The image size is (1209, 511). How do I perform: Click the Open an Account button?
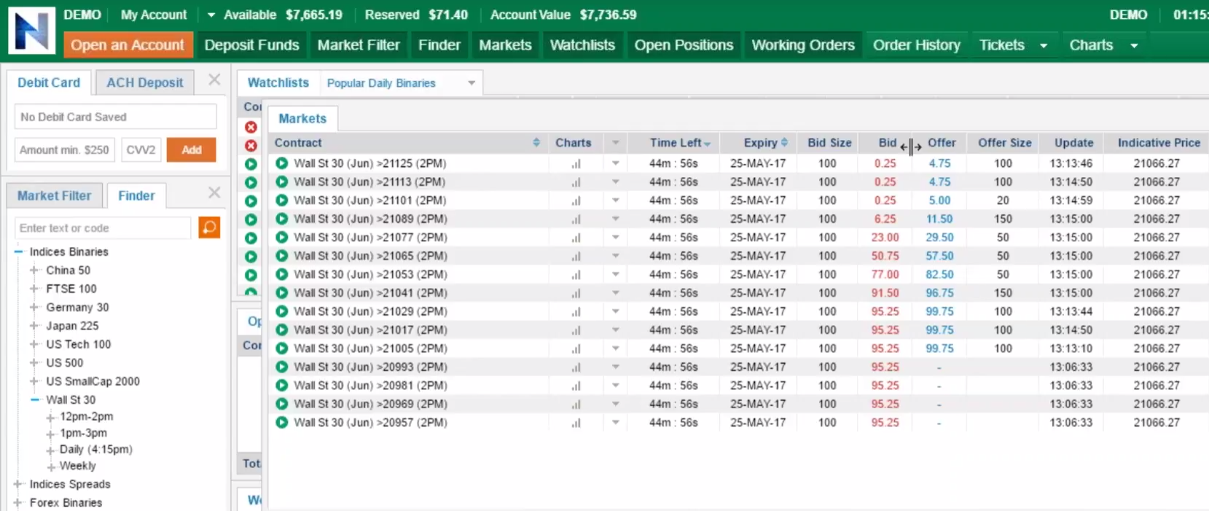point(128,45)
